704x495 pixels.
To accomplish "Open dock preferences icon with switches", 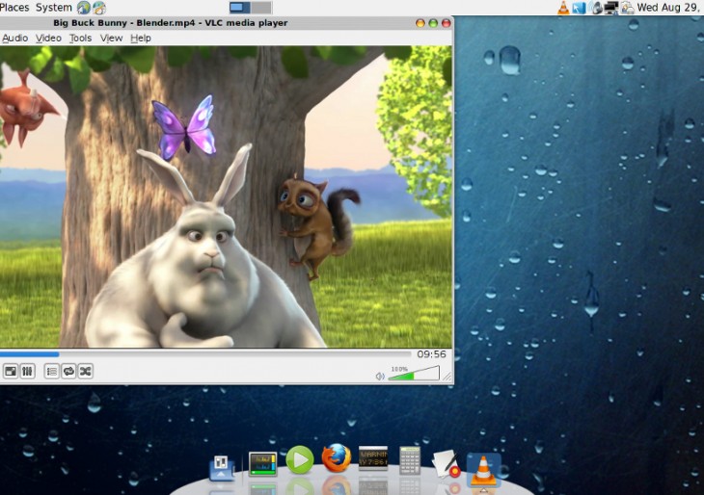I will pyautogui.click(x=222, y=468).
